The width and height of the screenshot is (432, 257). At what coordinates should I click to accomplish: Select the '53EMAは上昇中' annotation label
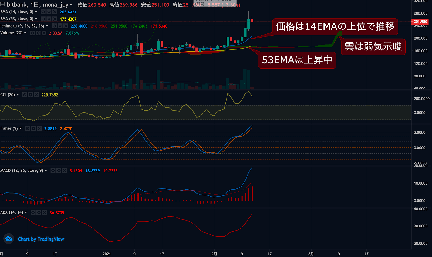tap(297, 60)
